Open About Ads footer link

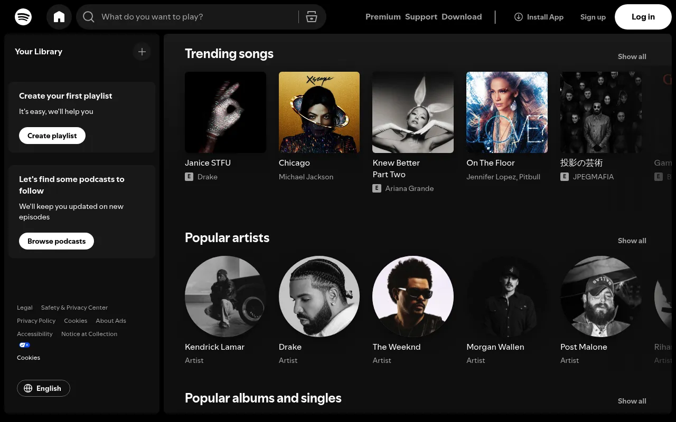point(111,321)
